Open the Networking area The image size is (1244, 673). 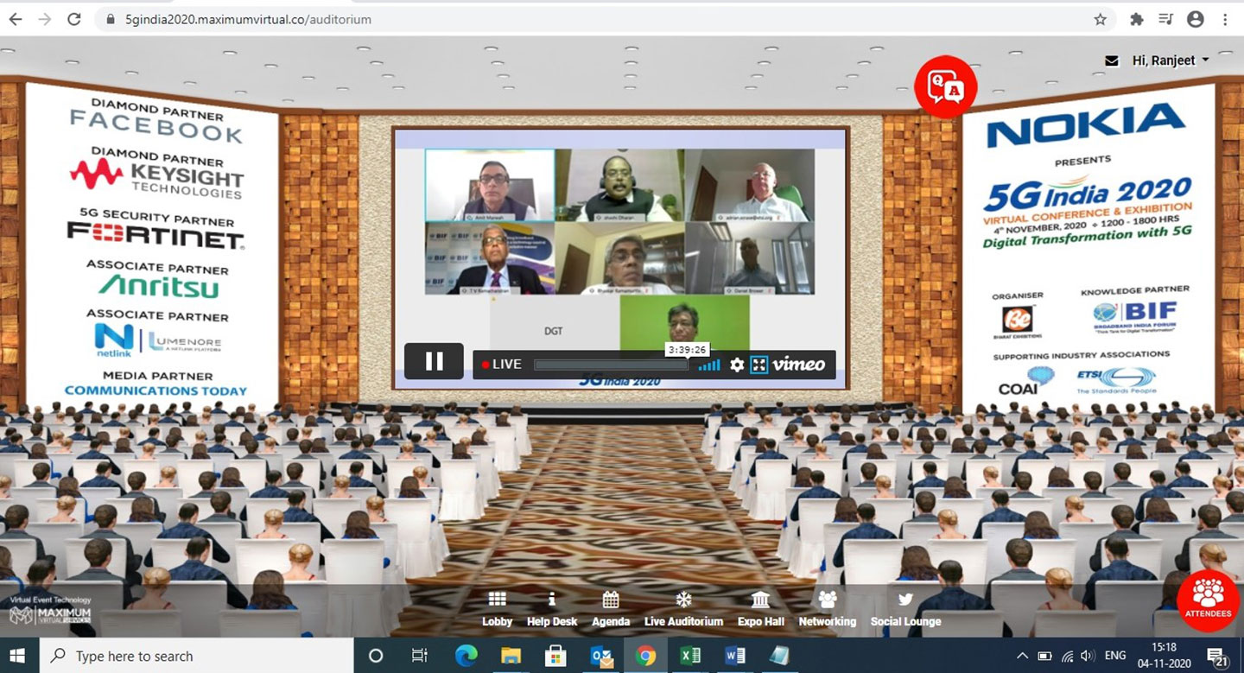(x=827, y=610)
